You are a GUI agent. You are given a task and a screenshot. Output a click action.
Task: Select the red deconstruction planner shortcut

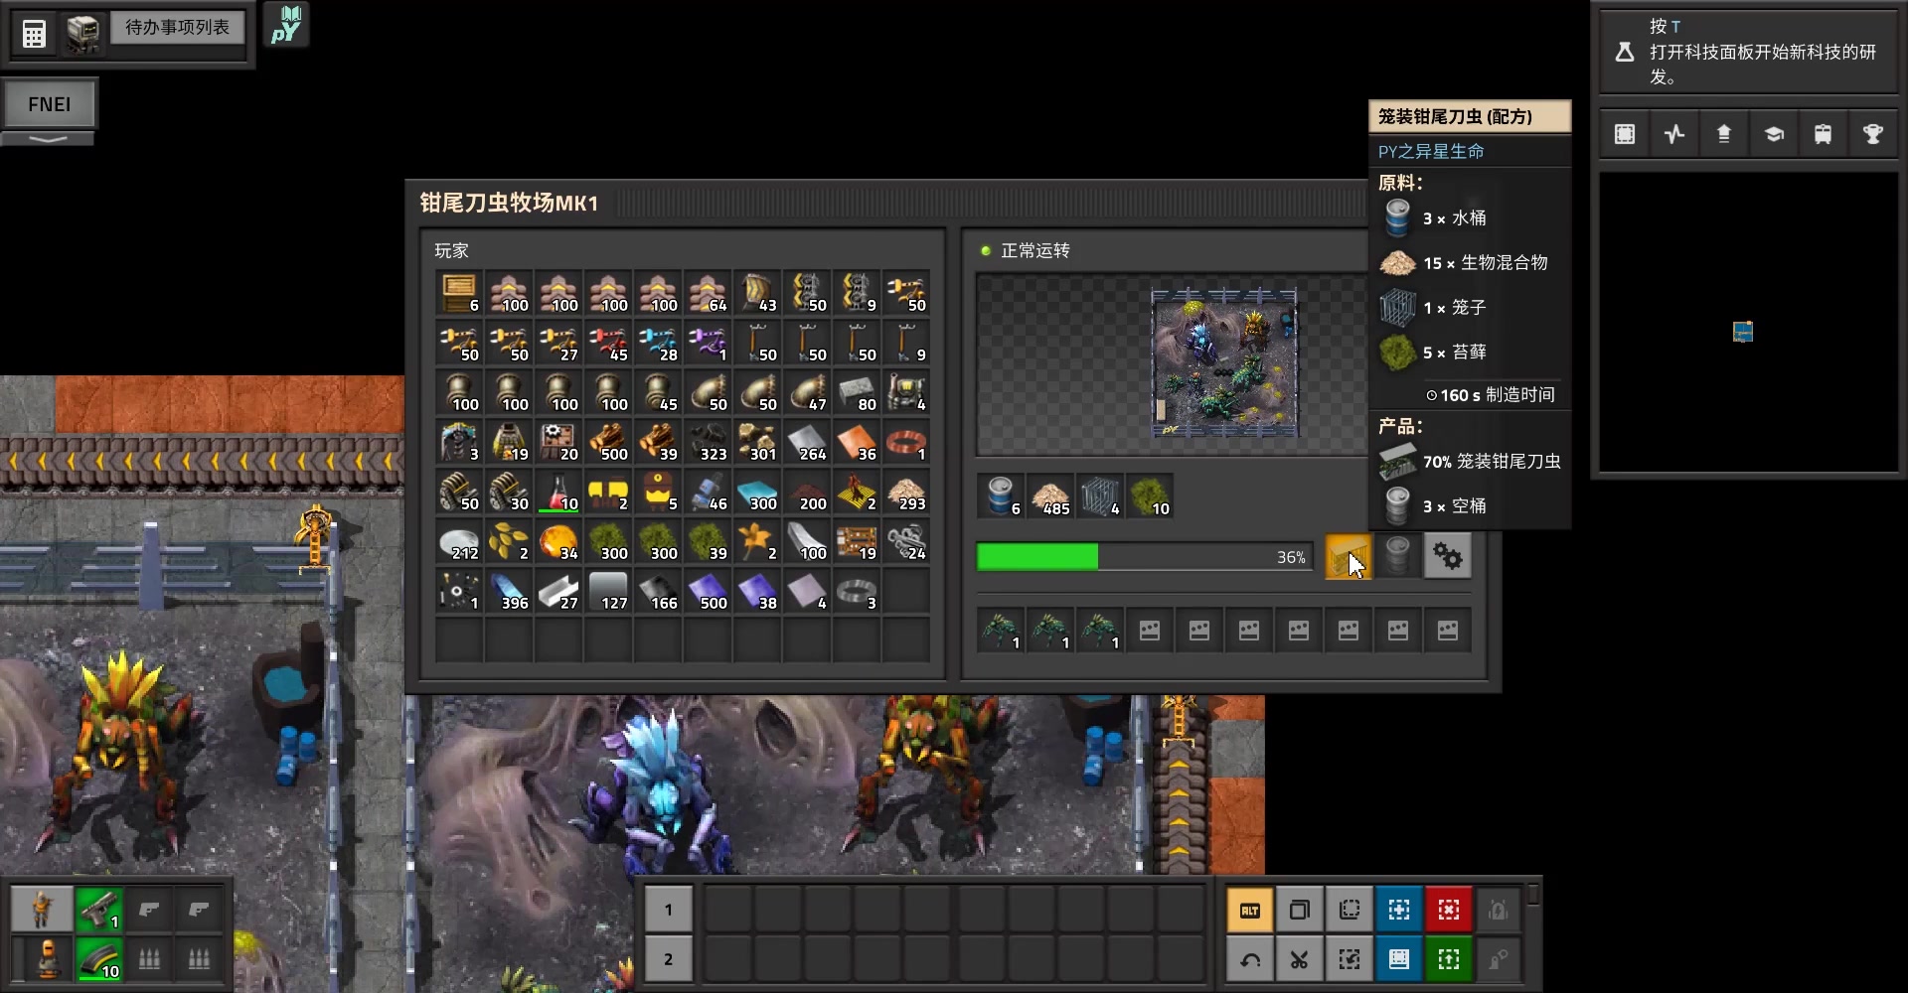[x=1449, y=910]
